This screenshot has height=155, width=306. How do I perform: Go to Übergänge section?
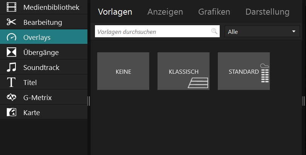click(44, 52)
